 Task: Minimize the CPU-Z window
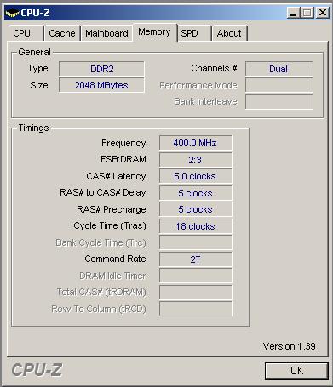click(294, 13)
